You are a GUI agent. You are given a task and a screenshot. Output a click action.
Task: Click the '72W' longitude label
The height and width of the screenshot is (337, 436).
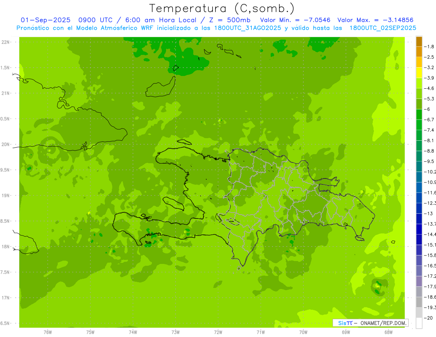click(x=218, y=332)
